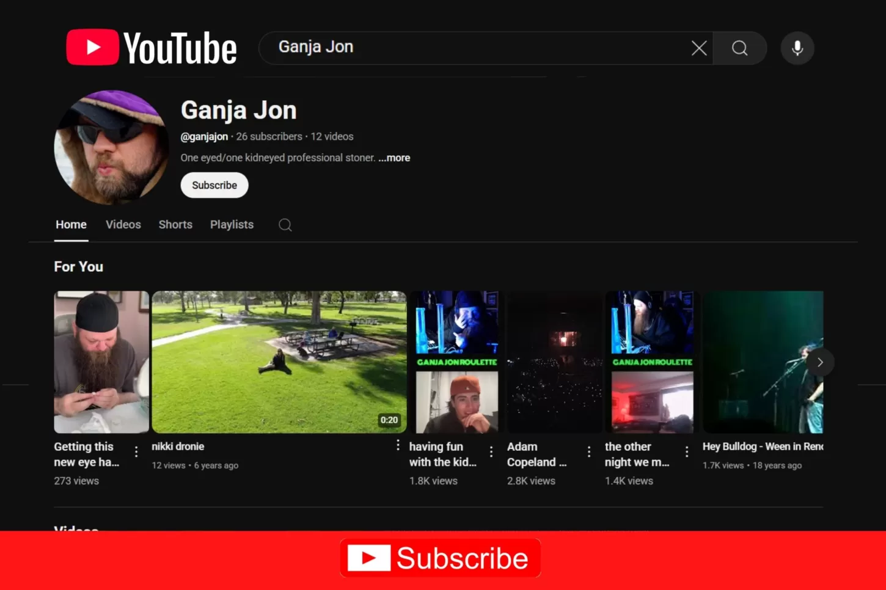The height and width of the screenshot is (590, 886).
Task: Open more options for Adam Copeland video
Action: (589, 451)
